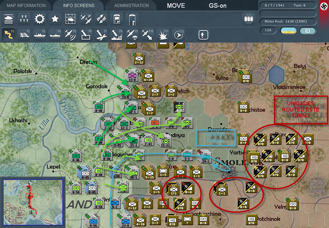Select the F5 air recon mode

[x=70, y=35]
